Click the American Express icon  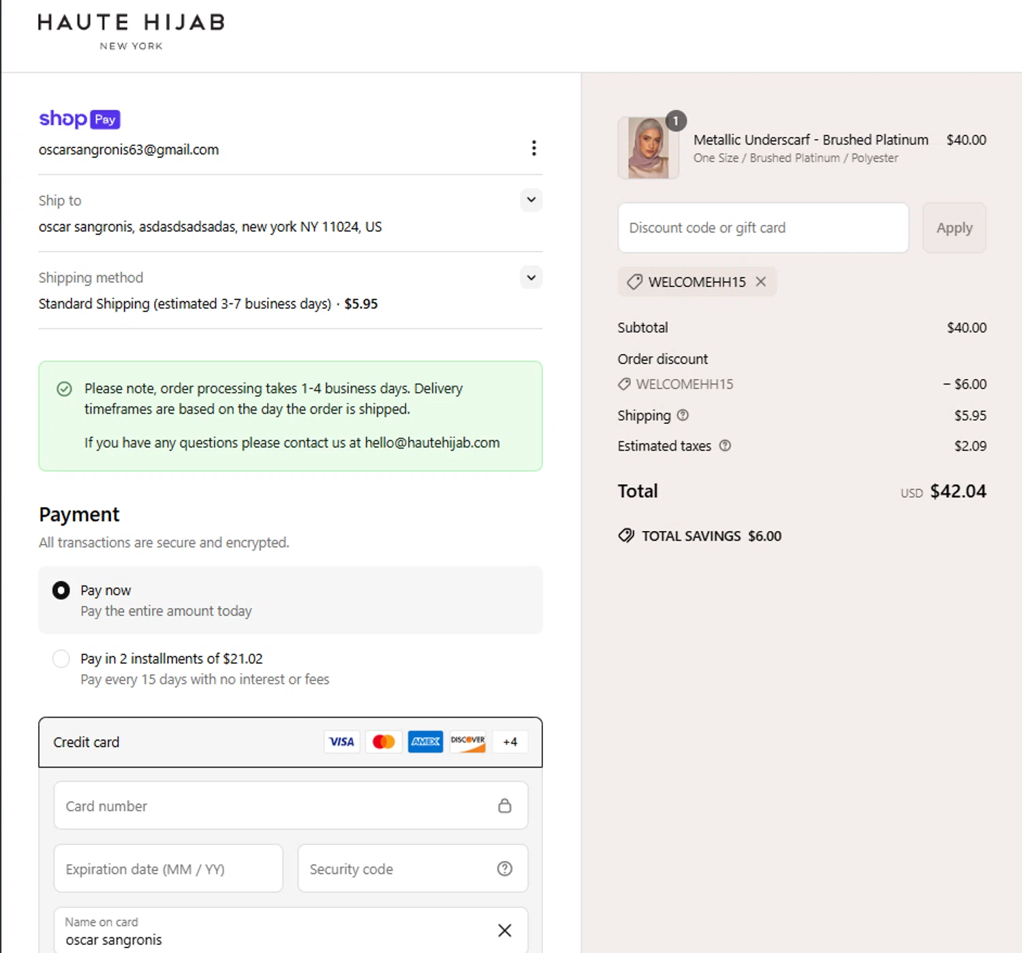[425, 742]
